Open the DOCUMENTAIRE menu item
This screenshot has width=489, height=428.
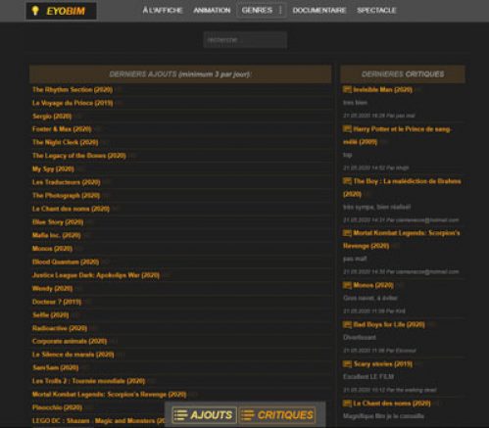pos(319,11)
